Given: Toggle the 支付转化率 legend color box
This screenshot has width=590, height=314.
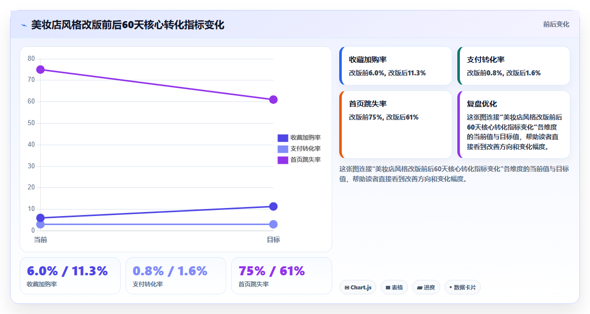Looking at the screenshot, I should (x=282, y=149).
